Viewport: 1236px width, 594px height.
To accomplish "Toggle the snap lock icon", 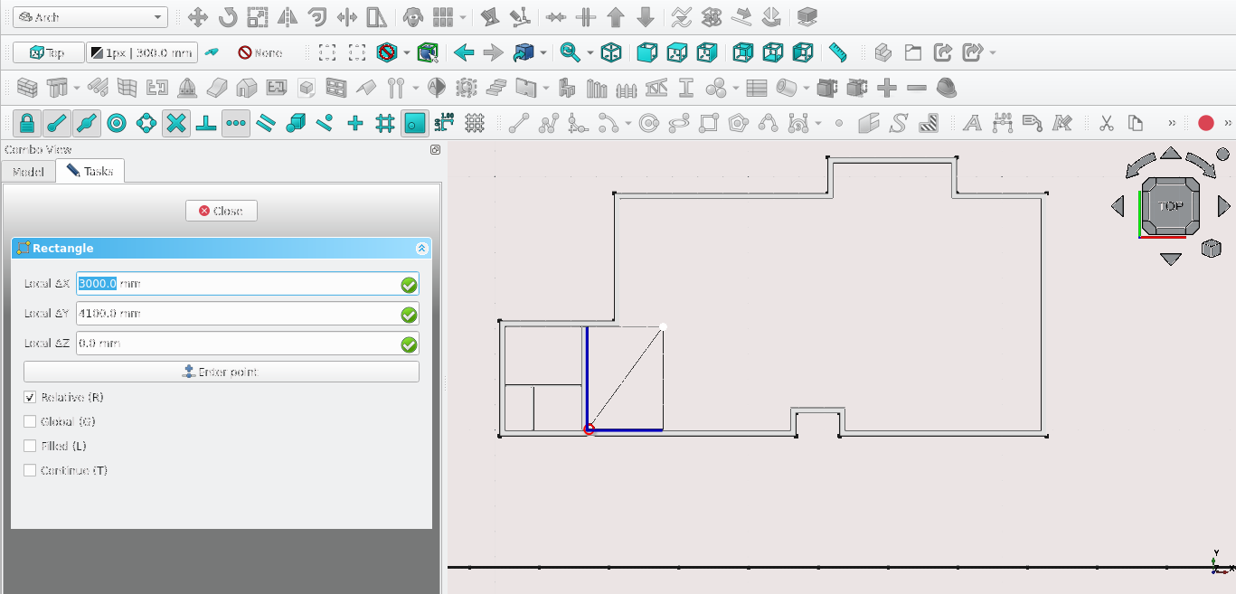I will tap(27, 123).
